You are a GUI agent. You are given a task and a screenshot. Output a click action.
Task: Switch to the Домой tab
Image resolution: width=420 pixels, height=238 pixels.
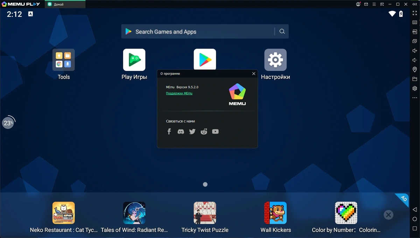coord(65,4)
